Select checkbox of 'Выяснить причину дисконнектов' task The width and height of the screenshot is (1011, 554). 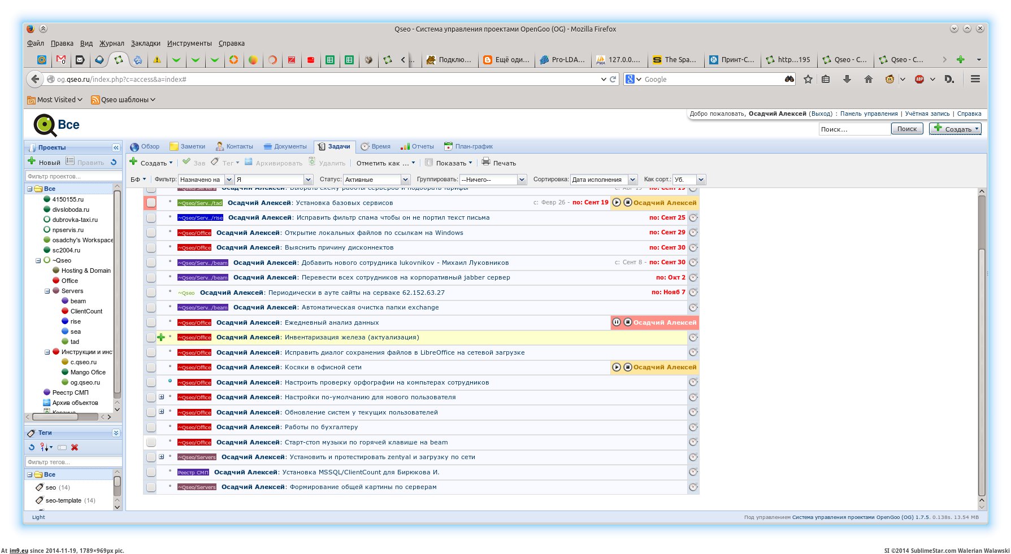151,247
